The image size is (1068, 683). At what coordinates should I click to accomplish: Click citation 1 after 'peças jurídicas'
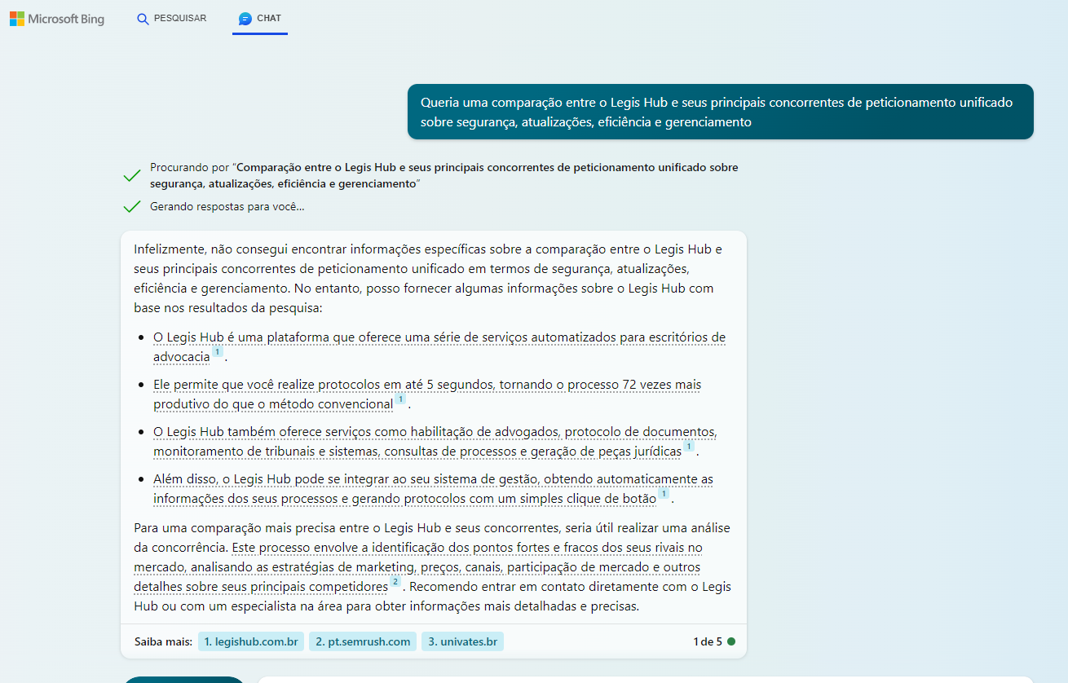(689, 447)
